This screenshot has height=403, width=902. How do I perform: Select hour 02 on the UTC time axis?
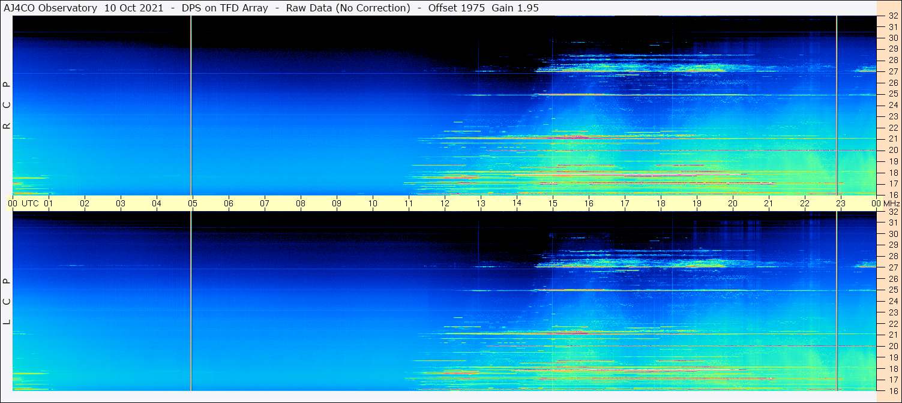click(85, 203)
